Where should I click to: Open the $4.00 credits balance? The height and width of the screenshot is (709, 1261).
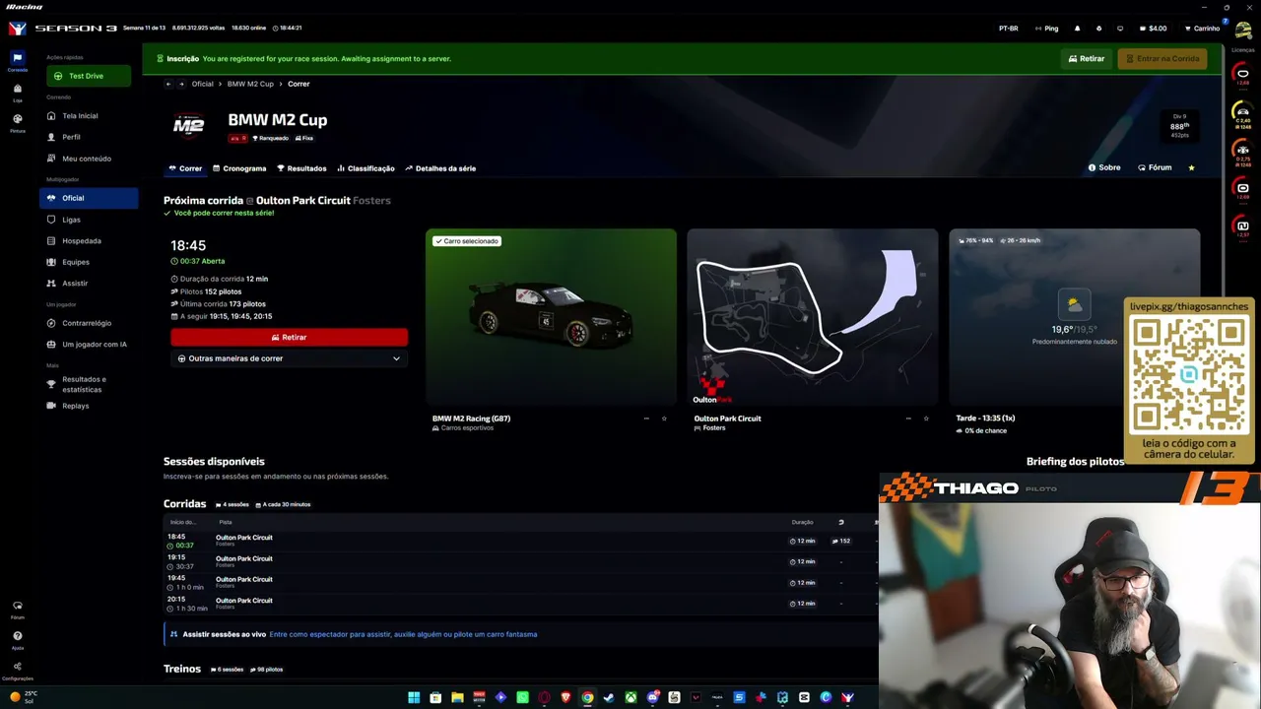point(1153,29)
